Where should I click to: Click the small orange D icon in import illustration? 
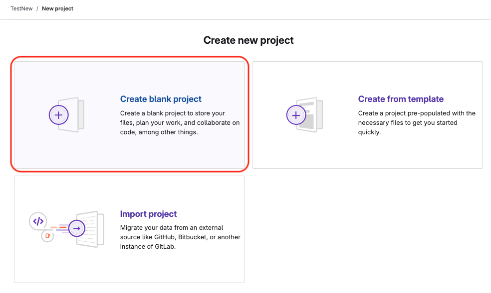(48, 236)
